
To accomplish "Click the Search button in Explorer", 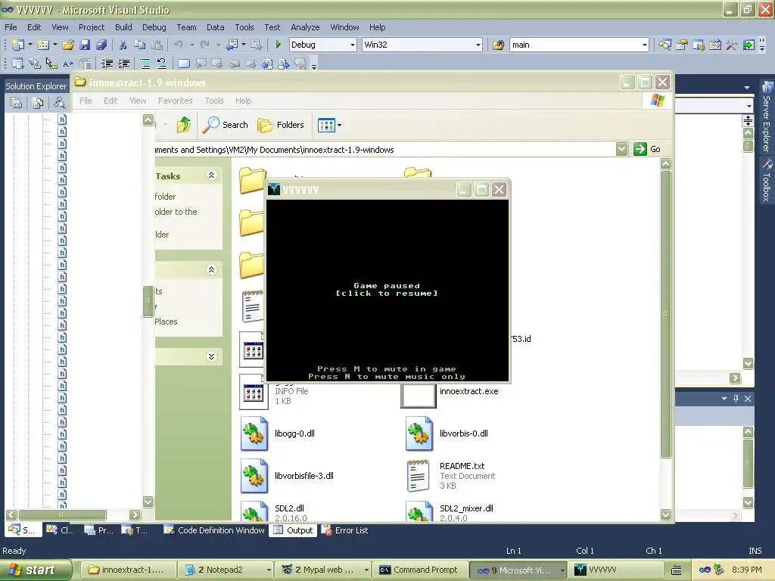I will pyautogui.click(x=226, y=125).
